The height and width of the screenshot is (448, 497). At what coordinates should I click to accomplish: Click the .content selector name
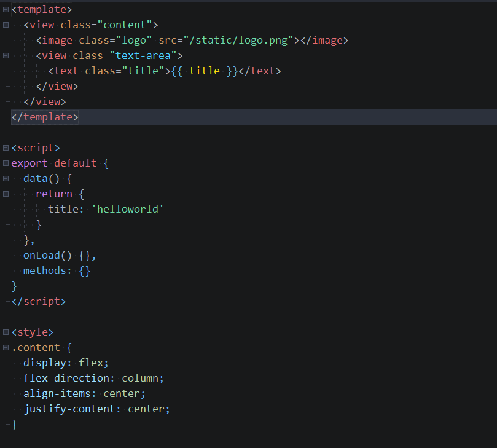tap(36, 347)
